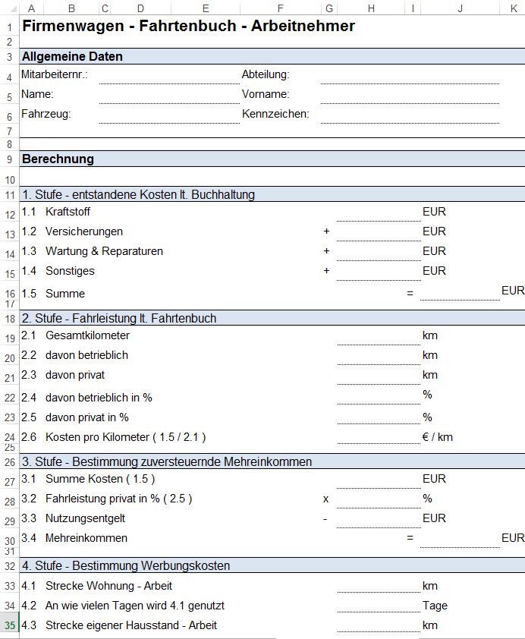Click the 'davon privat' km field
The image size is (525, 639).
pyautogui.click(x=379, y=376)
